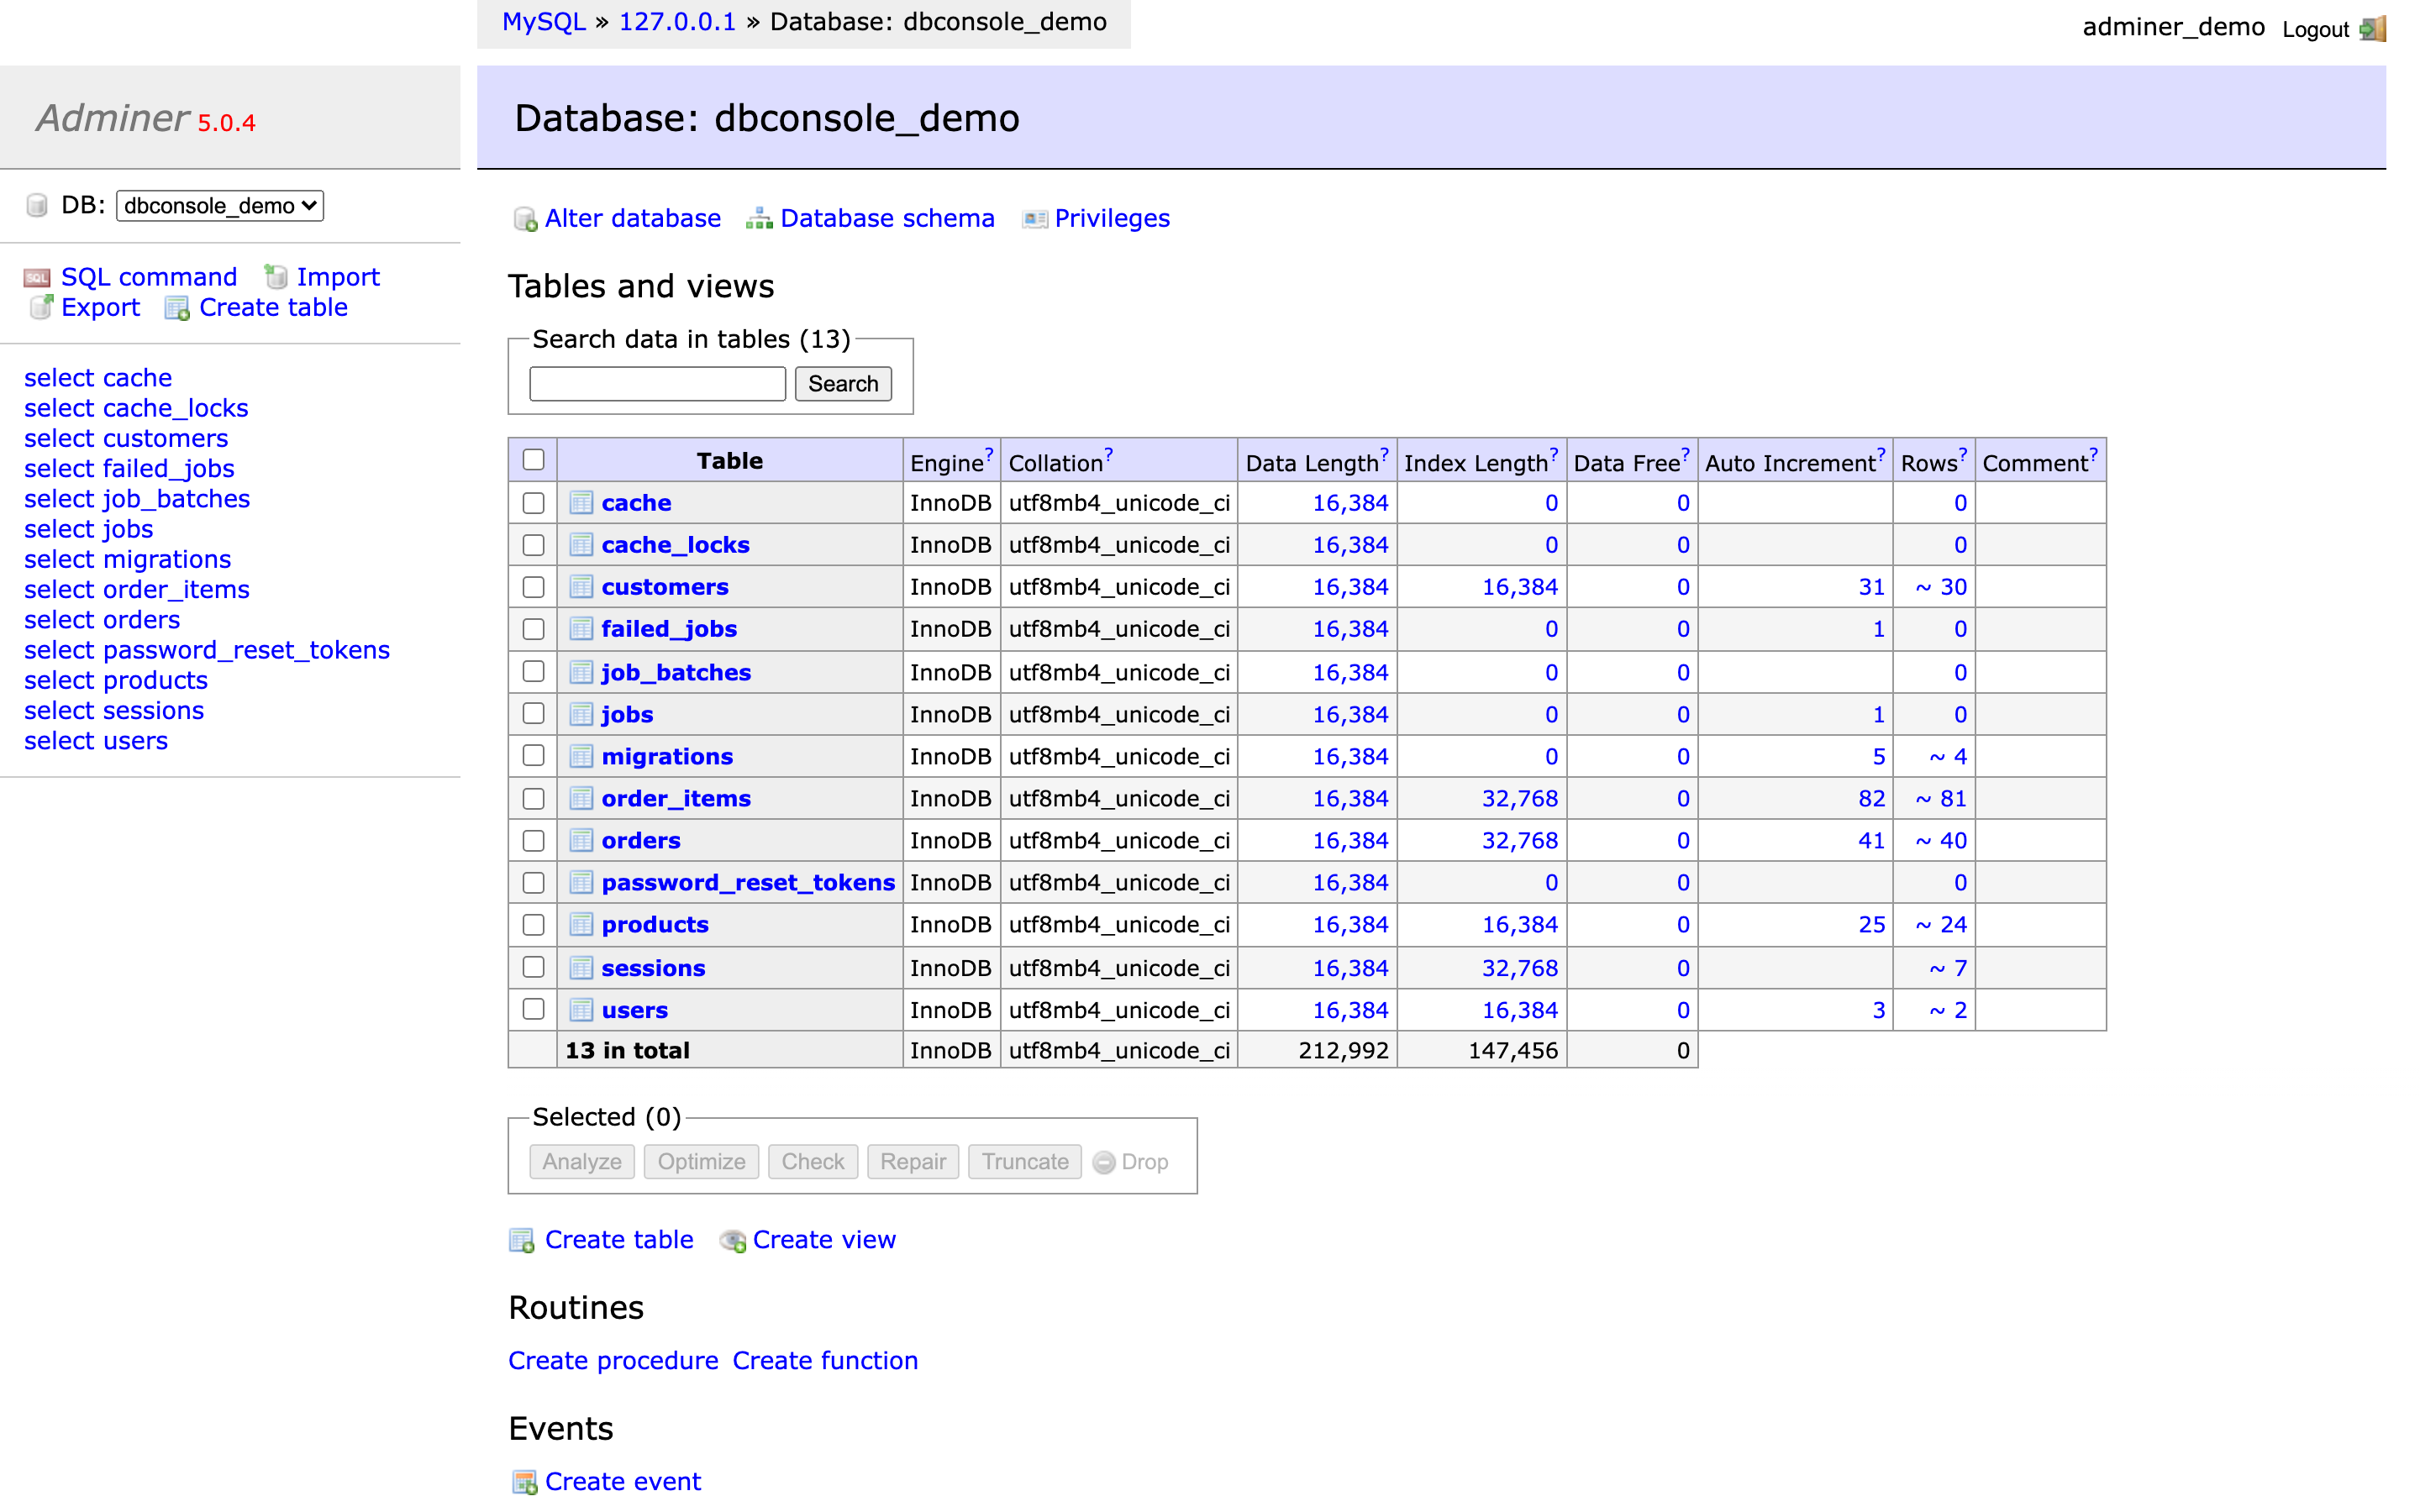
Task: Click the table icon beside customers
Action: tap(581, 586)
